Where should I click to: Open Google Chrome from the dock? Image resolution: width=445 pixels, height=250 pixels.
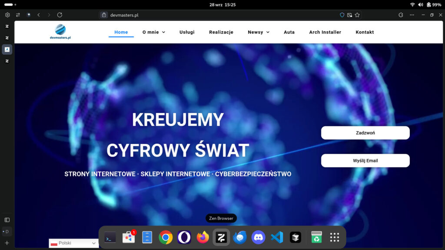pos(166,237)
